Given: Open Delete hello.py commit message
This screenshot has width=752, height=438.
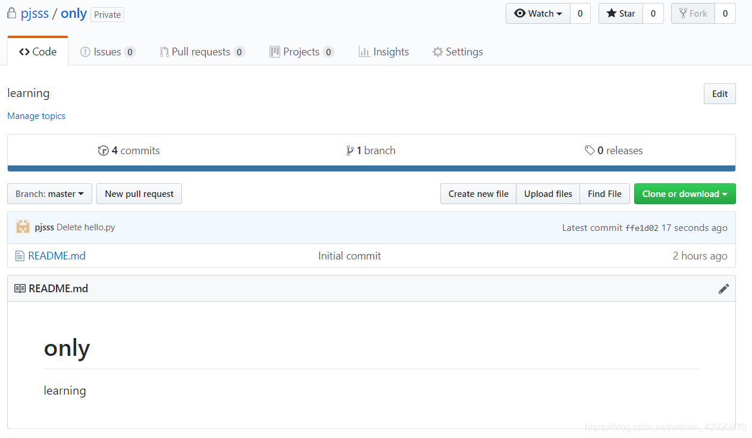Looking at the screenshot, I should tap(86, 227).
